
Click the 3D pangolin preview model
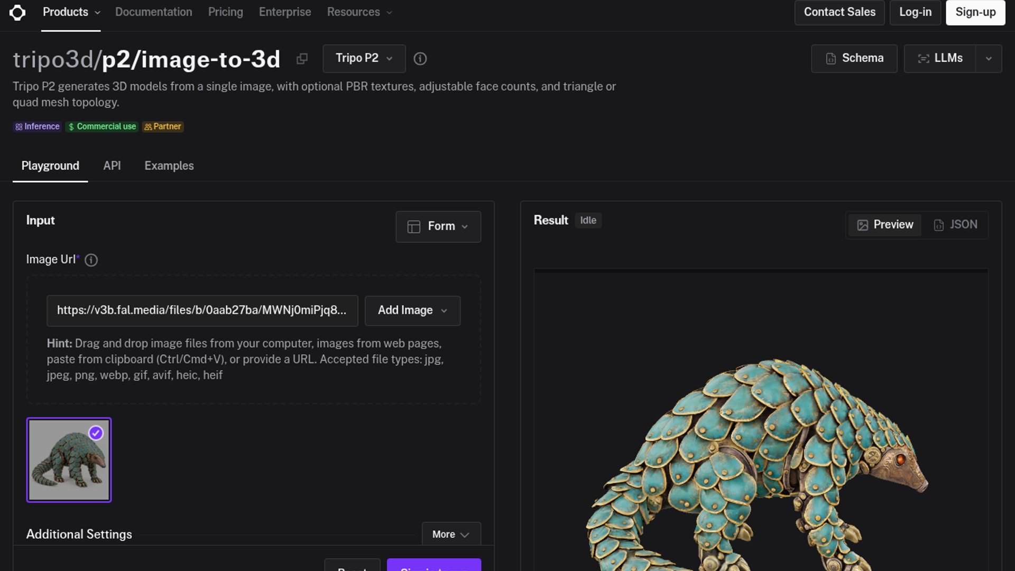coord(757,465)
